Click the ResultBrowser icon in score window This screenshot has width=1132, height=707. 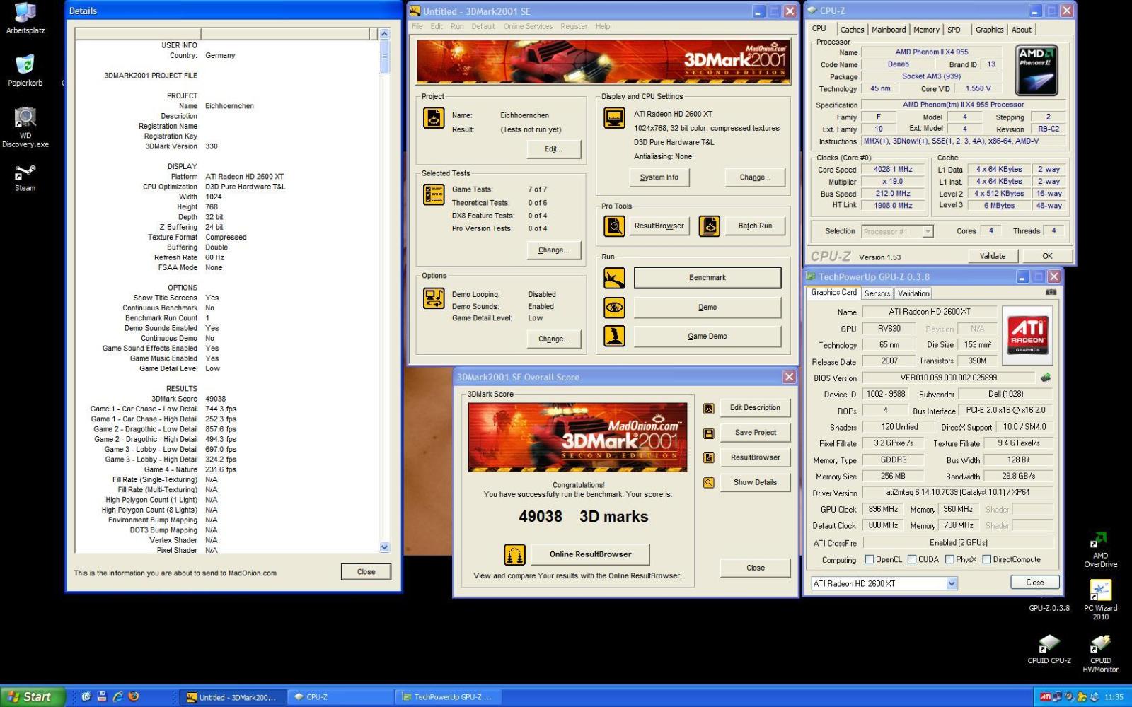[x=708, y=458]
